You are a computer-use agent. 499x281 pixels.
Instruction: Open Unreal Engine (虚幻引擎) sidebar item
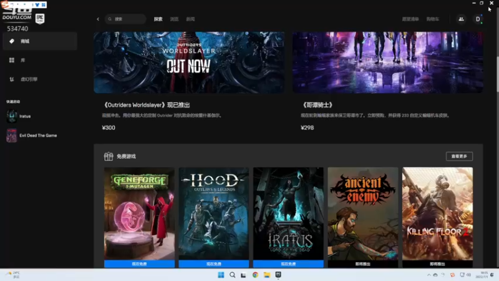coord(40,79)
